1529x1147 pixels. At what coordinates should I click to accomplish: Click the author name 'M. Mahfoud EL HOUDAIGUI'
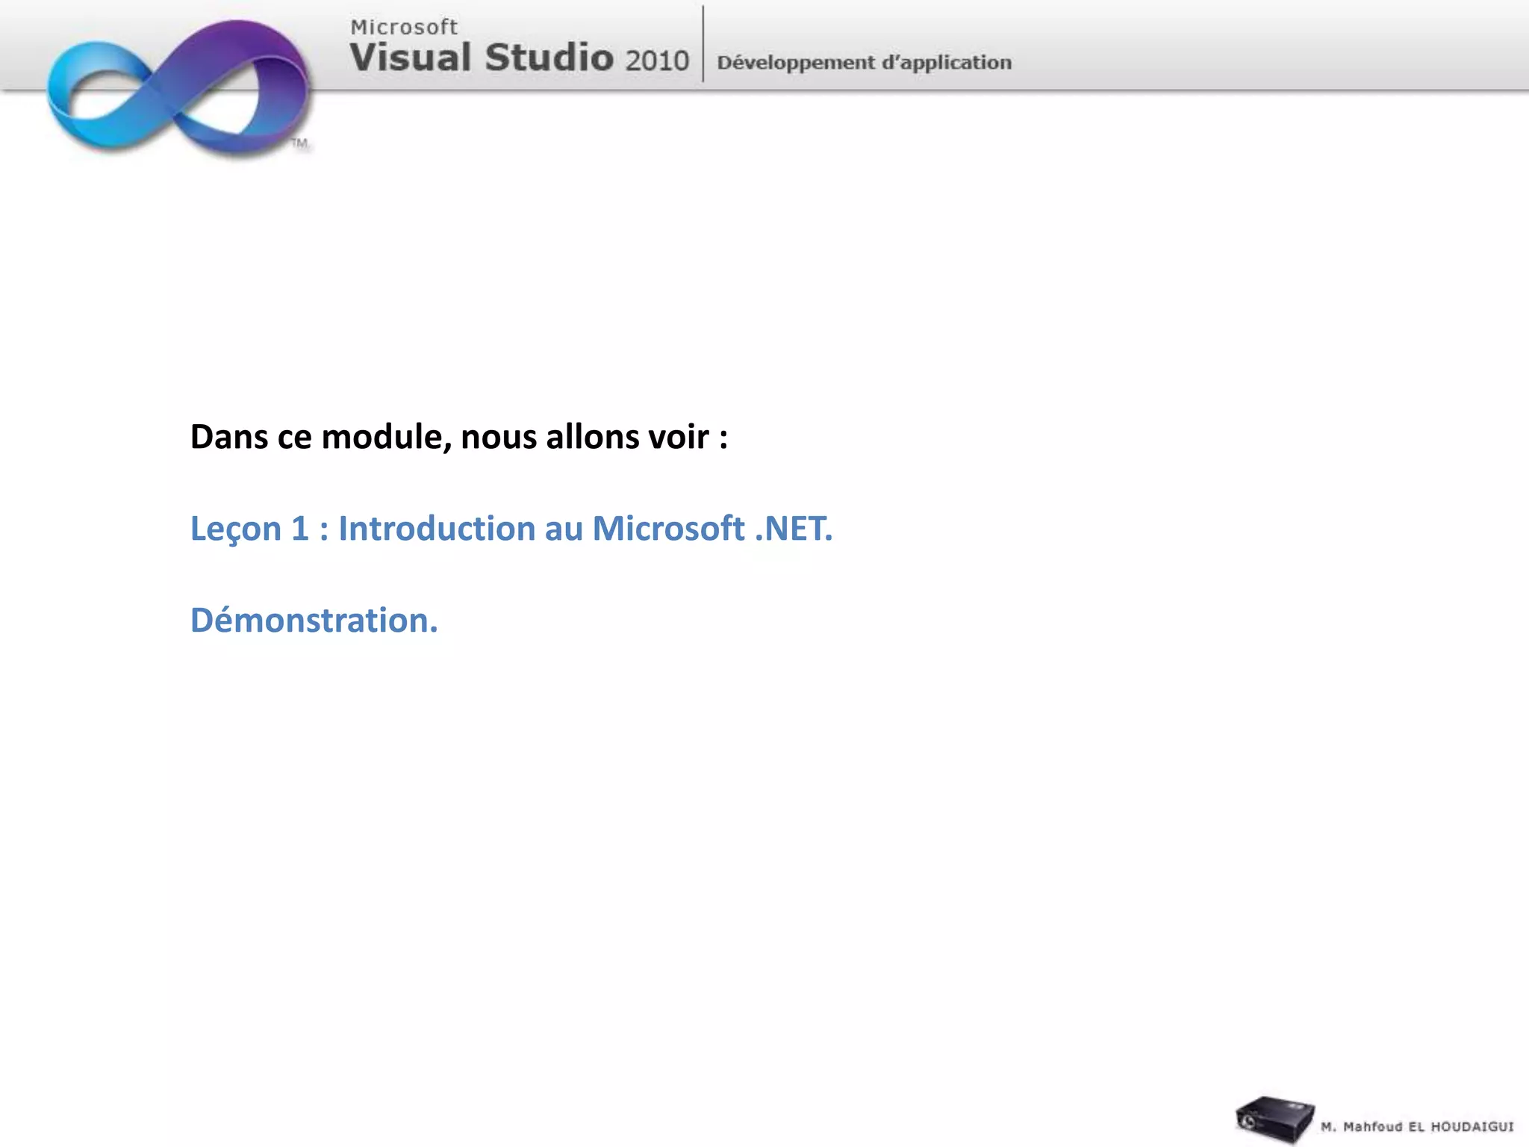[x=1417, y=1126]
